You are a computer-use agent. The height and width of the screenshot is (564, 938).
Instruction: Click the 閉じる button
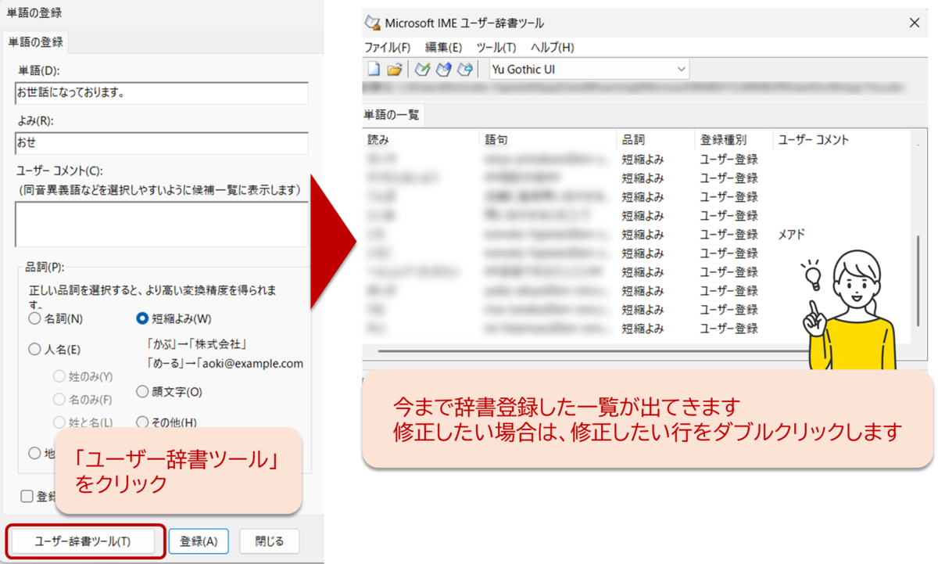pyautogui.click(x=269, y=541)
